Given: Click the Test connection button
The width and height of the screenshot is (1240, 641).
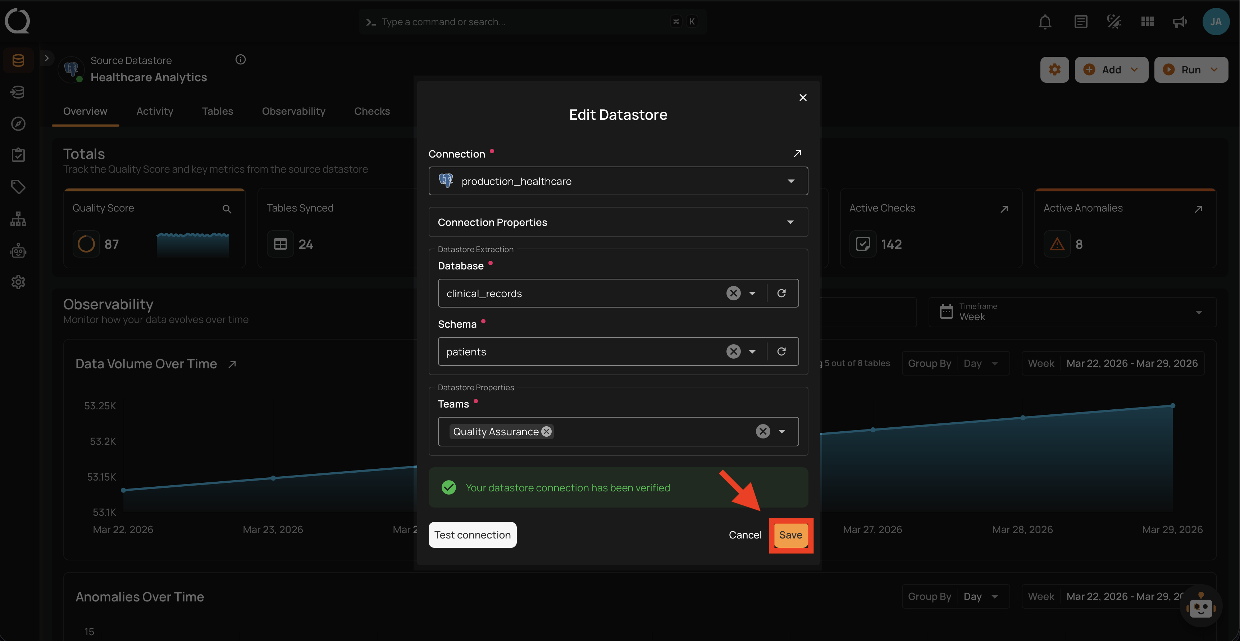Looking at the screenshot, I should click(472, 535).
